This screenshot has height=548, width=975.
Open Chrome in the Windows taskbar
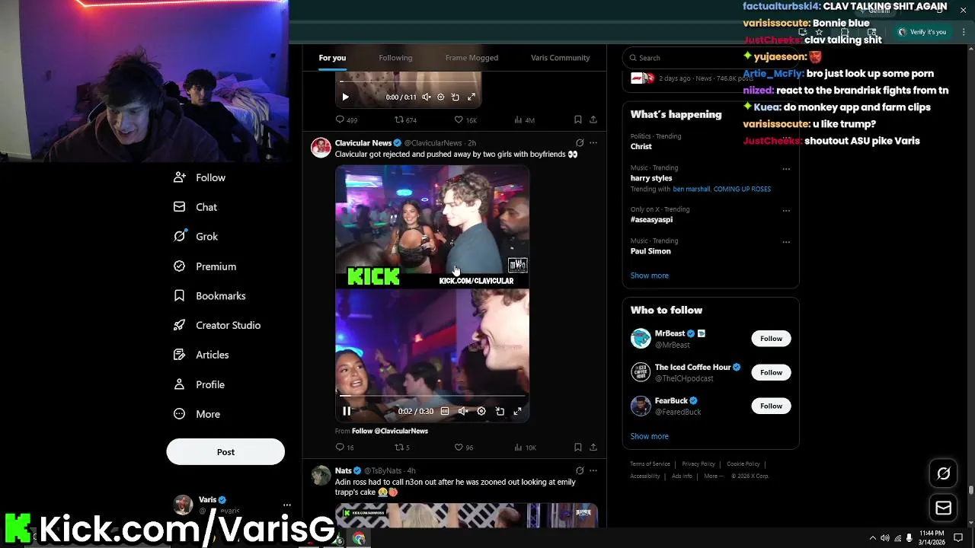[x=359, y=539]
